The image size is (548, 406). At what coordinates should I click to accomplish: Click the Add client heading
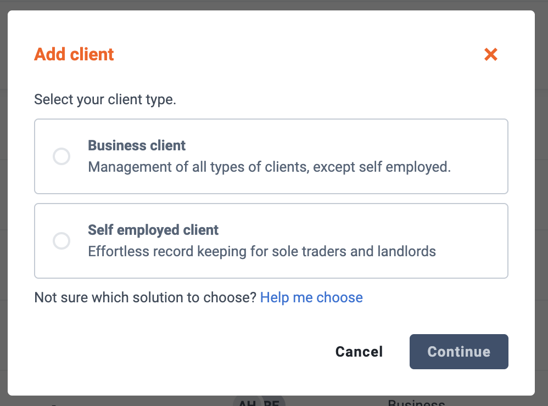pos(74,54)
